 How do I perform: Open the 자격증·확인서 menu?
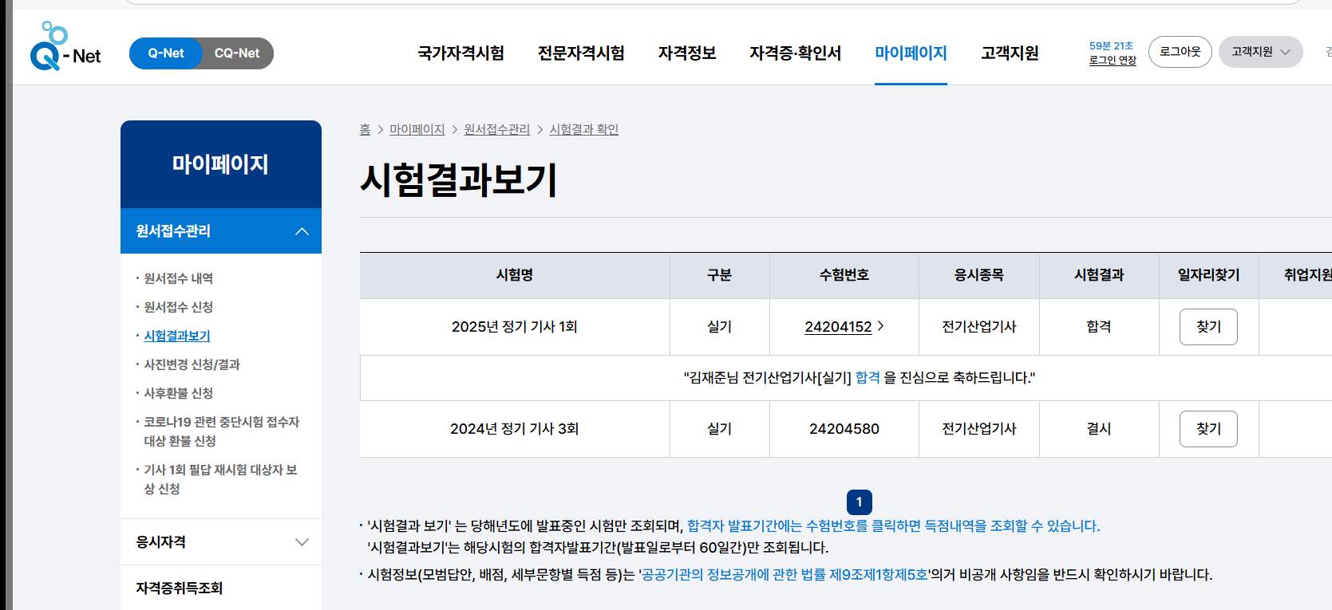(x=795, y=53)
